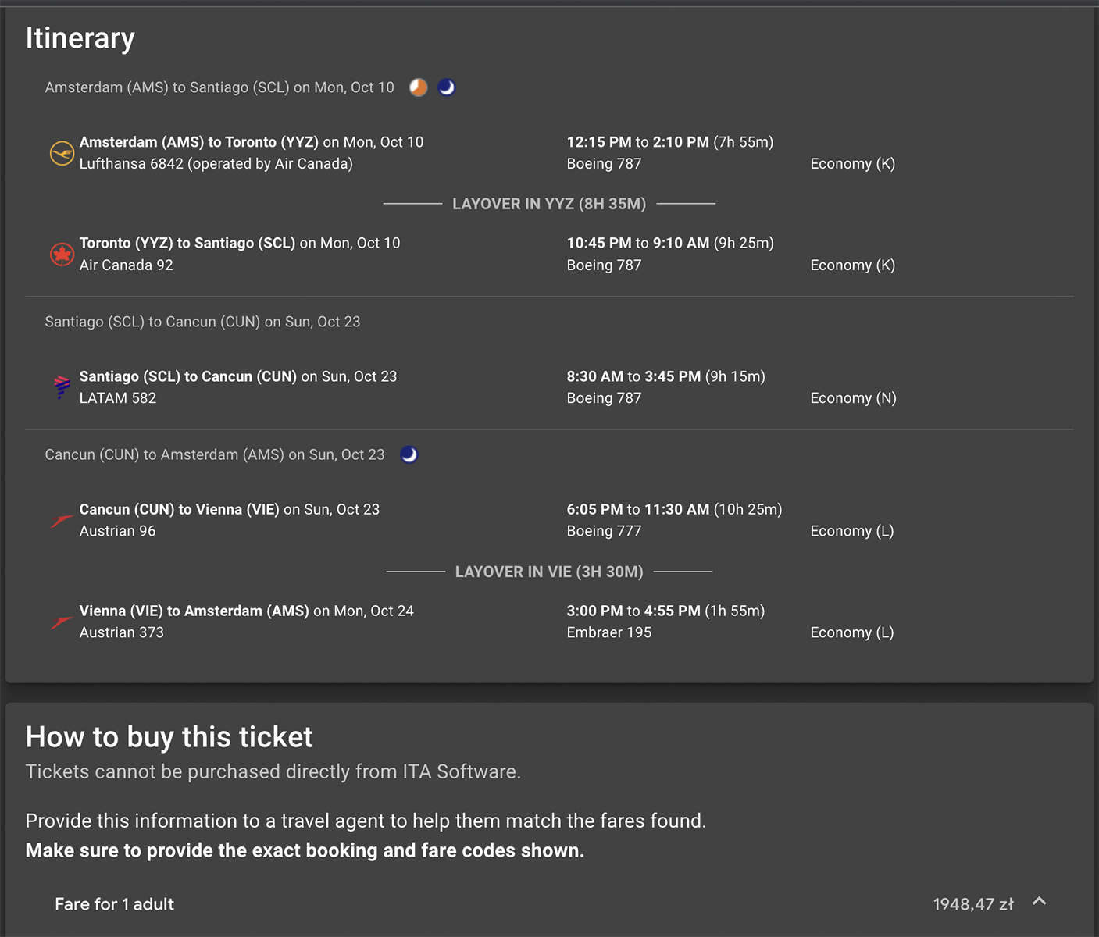Click the LAYOVER IN YYZ (8H 35M) label
The width and height of the screenshot is (1099, 937).
[549, 204]
